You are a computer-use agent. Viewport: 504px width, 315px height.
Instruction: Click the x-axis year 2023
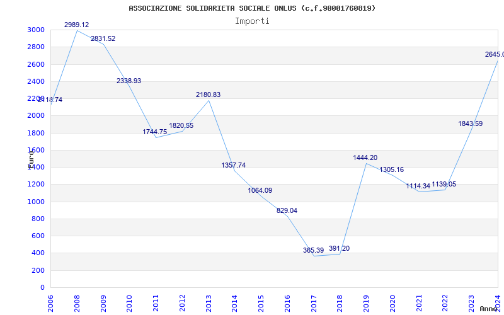pyautogui.click(x=472, y=304)
